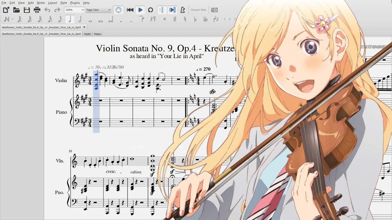The image size is (392, 220).
Task: Click the tempo marking '= 270'
Action: click(203, 69)
